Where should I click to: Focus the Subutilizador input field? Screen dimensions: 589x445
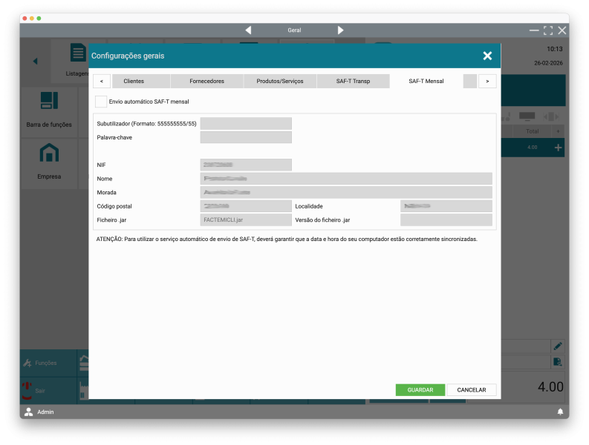click(246, 123)
